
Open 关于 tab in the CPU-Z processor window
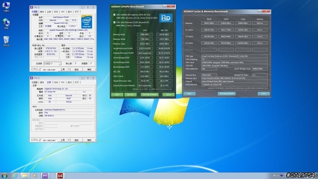77,12
